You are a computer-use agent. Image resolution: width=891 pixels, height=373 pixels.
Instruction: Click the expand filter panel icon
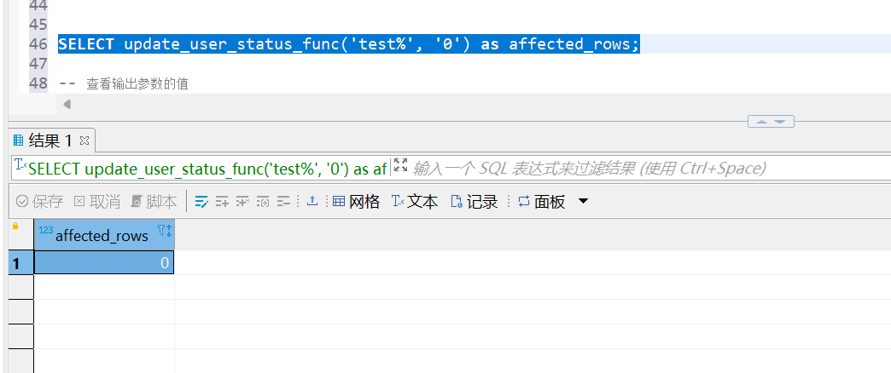point(400,167)
